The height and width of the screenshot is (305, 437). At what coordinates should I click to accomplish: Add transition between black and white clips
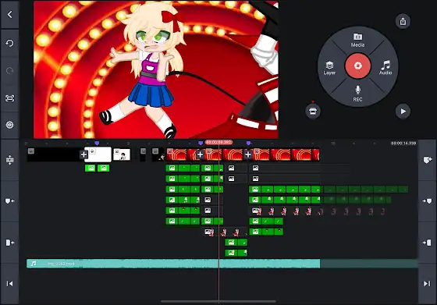83,154
